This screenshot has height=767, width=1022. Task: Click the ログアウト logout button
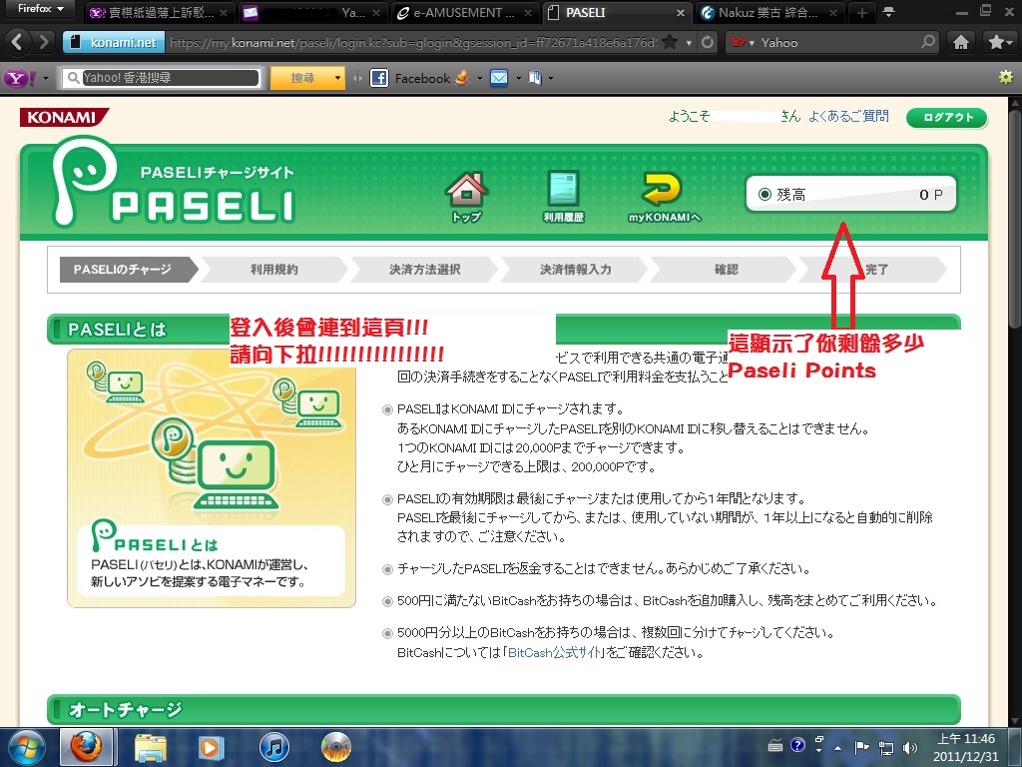click(946, 118)
